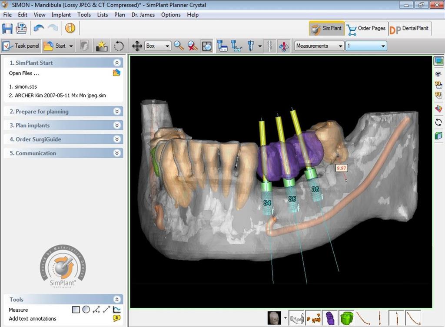The width and height of the screenshot is (445, 327).
Task: Open the Plan menu
Action: [x=120, y=15]
